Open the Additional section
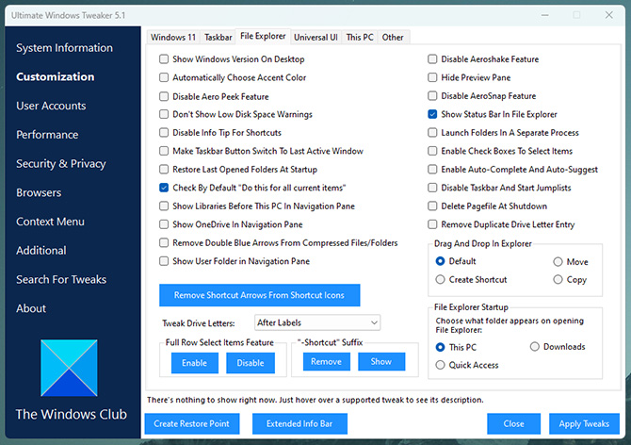Screen dimensions: 631x445 pos(41,251)
